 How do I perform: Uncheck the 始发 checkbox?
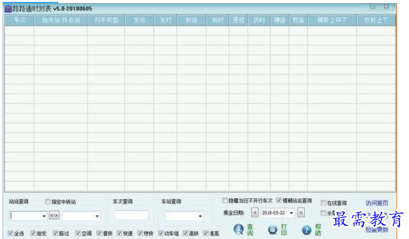tap(33, 233)
